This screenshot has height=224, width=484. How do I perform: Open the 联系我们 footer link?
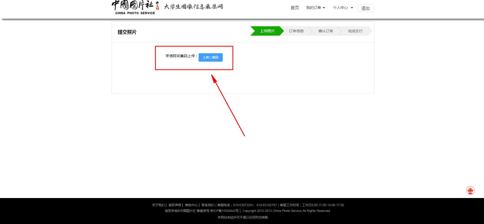[208, 205]
